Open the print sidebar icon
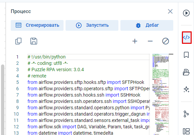 tap(186, 72)
